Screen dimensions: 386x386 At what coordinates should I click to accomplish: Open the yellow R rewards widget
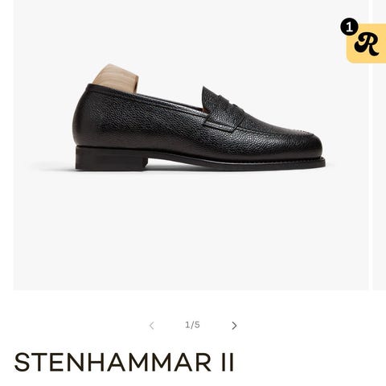point(366,43)
